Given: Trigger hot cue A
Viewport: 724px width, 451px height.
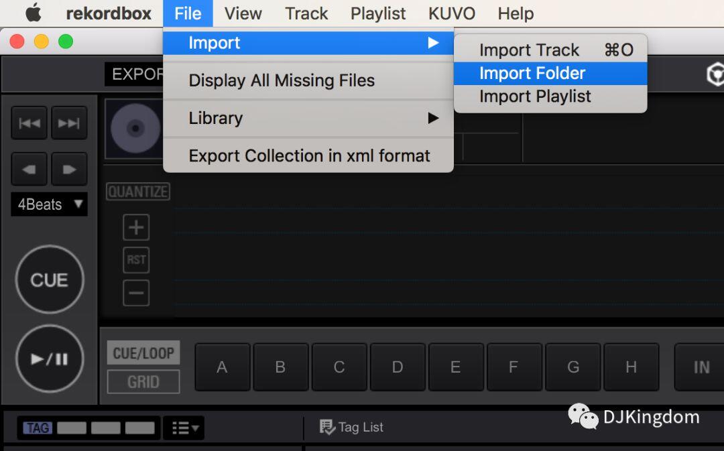Looking at the screenshot, I should point(223,367).
